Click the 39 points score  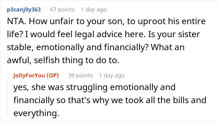point(80,76)
